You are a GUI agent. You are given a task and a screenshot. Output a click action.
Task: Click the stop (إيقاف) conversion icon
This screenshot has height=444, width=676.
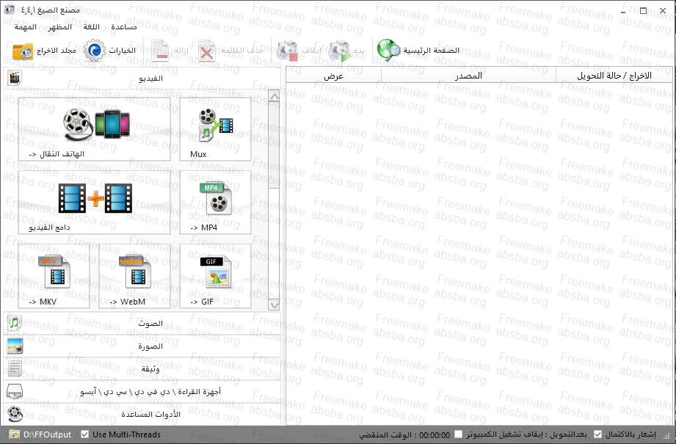[x=288, y=51]
